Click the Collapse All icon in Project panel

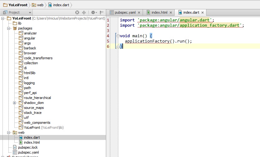84,12
